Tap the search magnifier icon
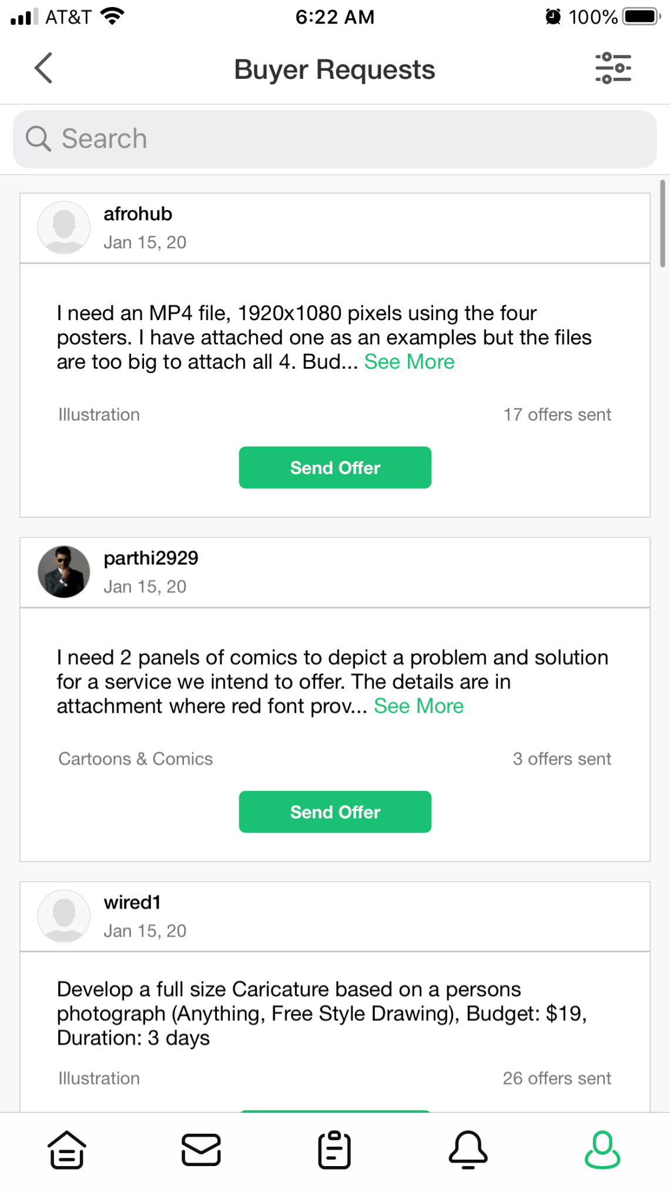 (x=39, y=139)
